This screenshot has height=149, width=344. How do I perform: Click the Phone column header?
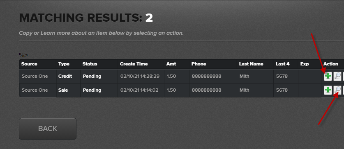coord(199,64)
